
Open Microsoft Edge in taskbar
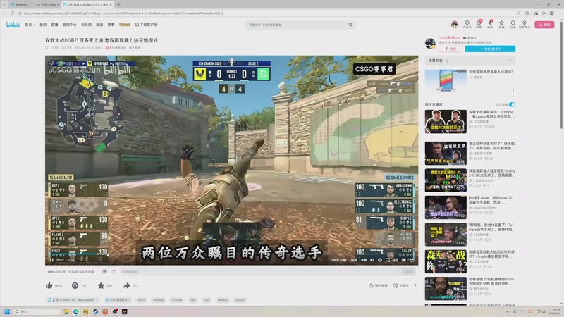point(76,311)
